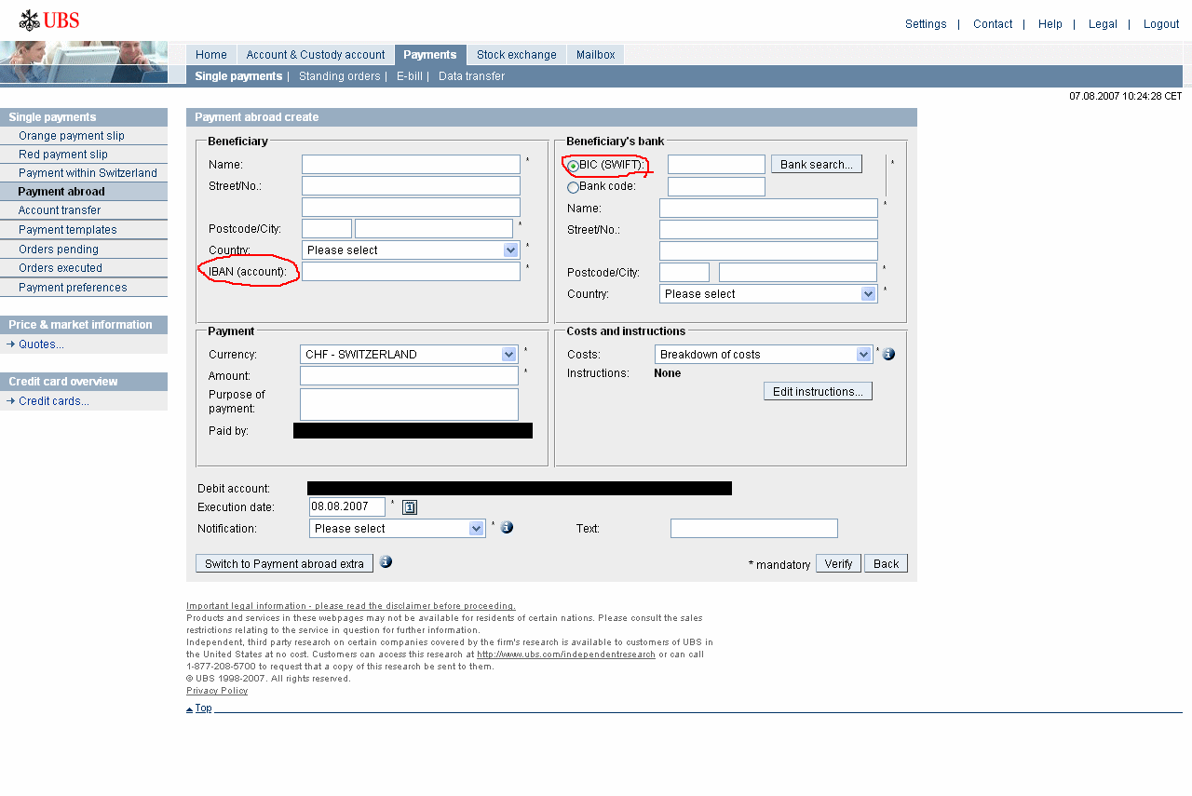The width and height of the screenshot is (1192, 796).
Task: Click the Back button
Action: (886, 563)
